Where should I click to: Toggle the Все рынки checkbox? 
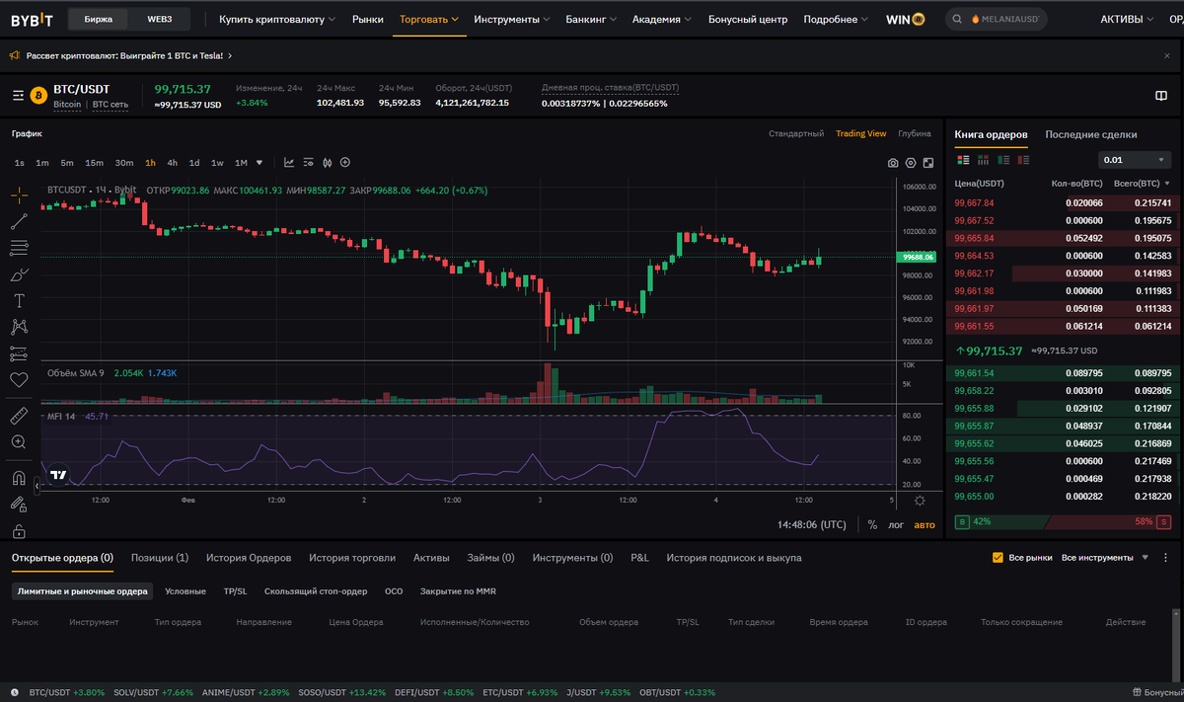[x=998, y=558]
